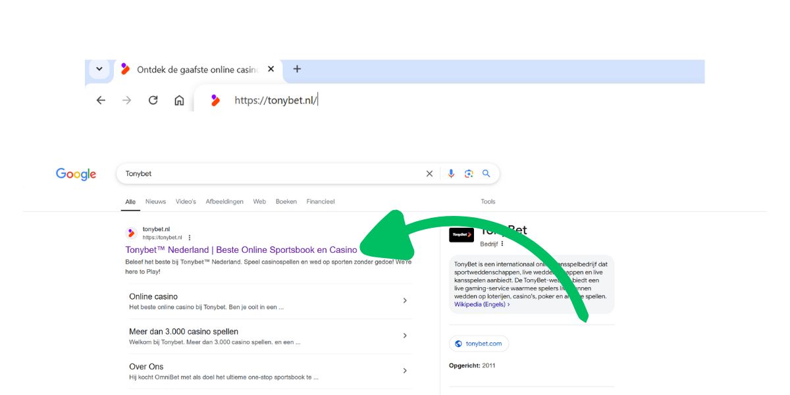Viewport: 790px width, 395px height.
Task: Open the tab search dropdown arrow
Action: (x=99, y=69)
